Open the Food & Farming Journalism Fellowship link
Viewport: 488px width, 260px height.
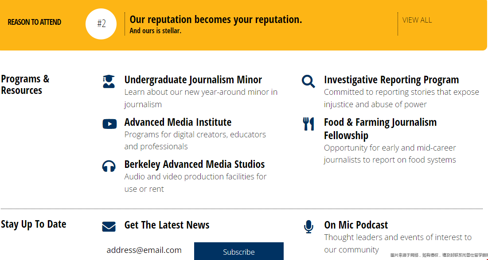[x=380, y=129]
